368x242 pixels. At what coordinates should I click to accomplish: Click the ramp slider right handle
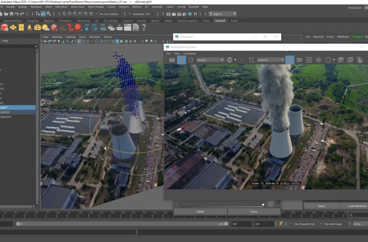coord(263,205)
